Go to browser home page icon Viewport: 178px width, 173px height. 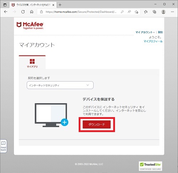point(32,12)
